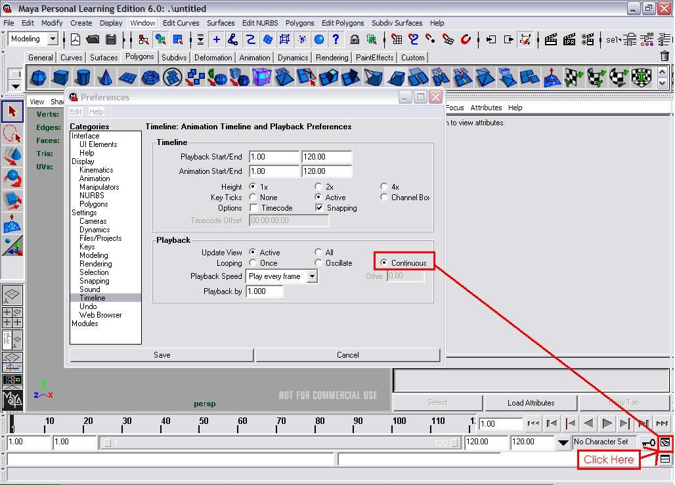Click the New Scene icon on the status line
The width and height of the screenshot is (675, 485).
tap(76, 39)
